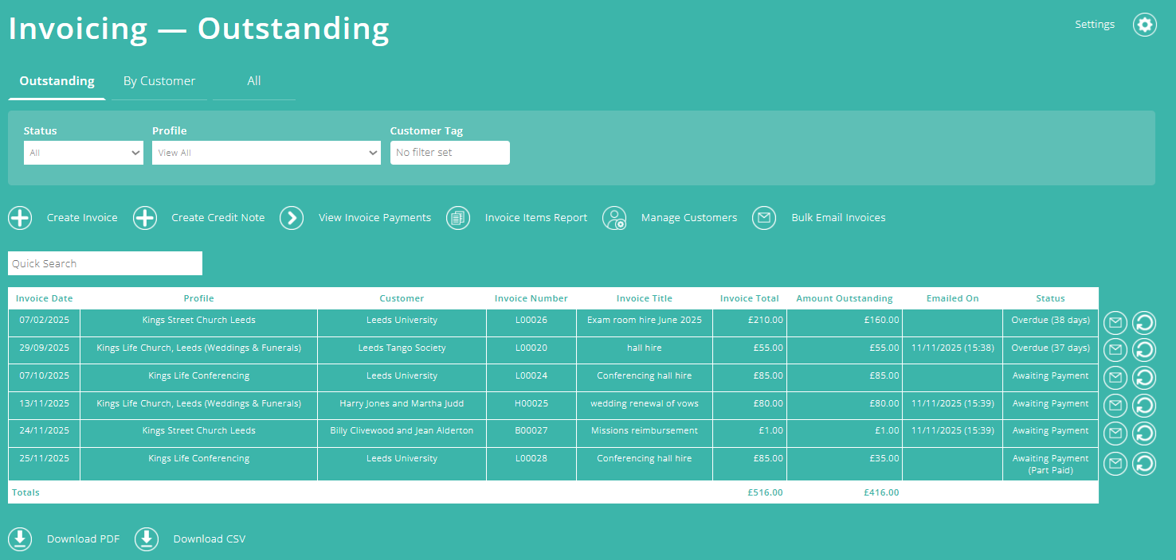Click the settings gear icon

(1145, 25)
